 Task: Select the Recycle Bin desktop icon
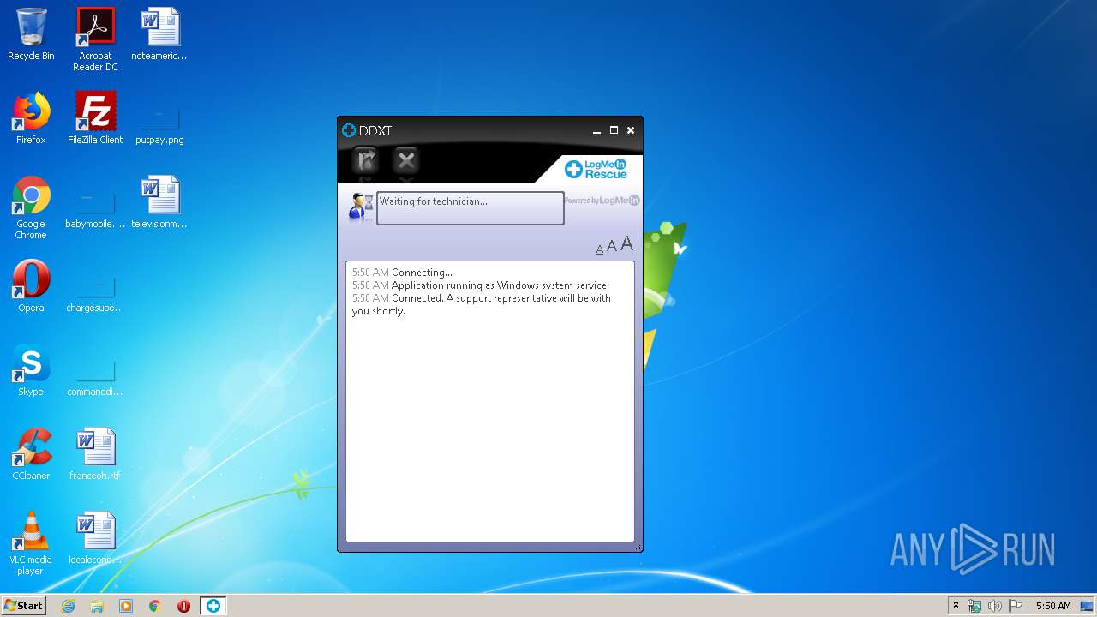[x=31, y=34]
